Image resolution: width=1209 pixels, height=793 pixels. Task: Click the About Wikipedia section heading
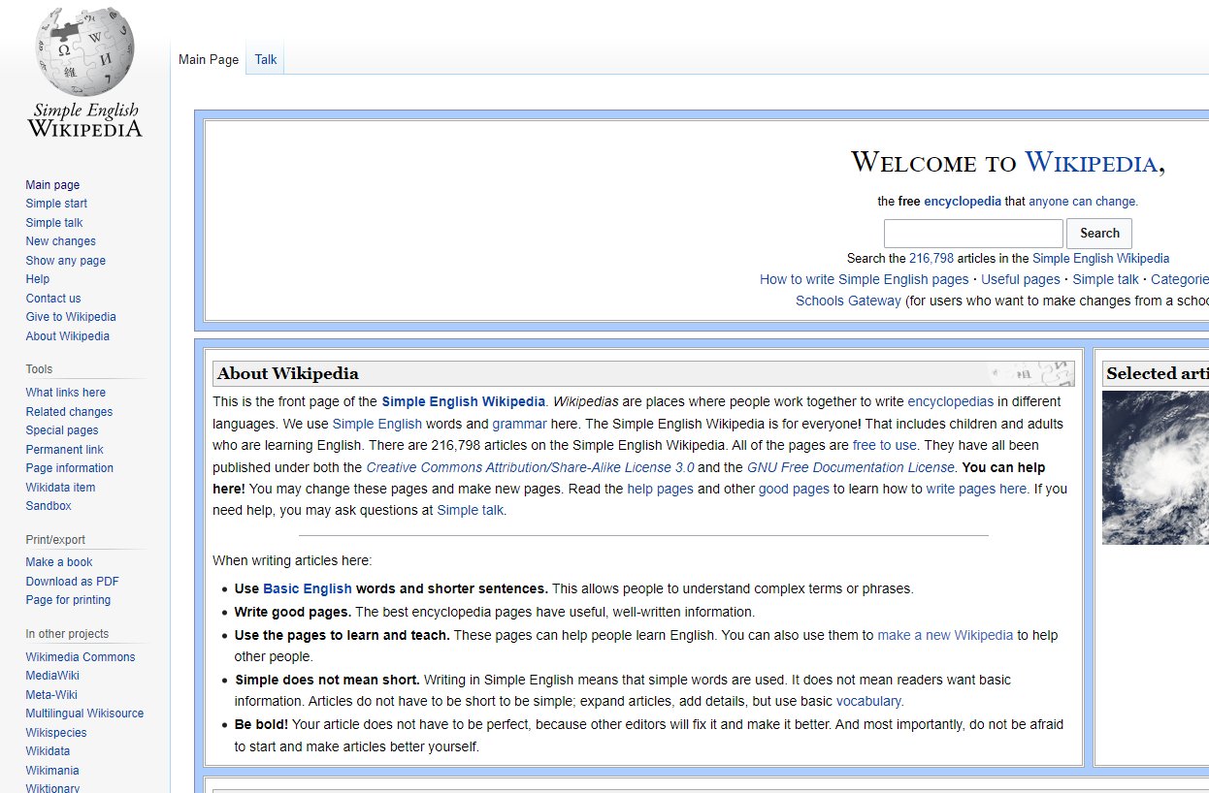coord(288,373)
